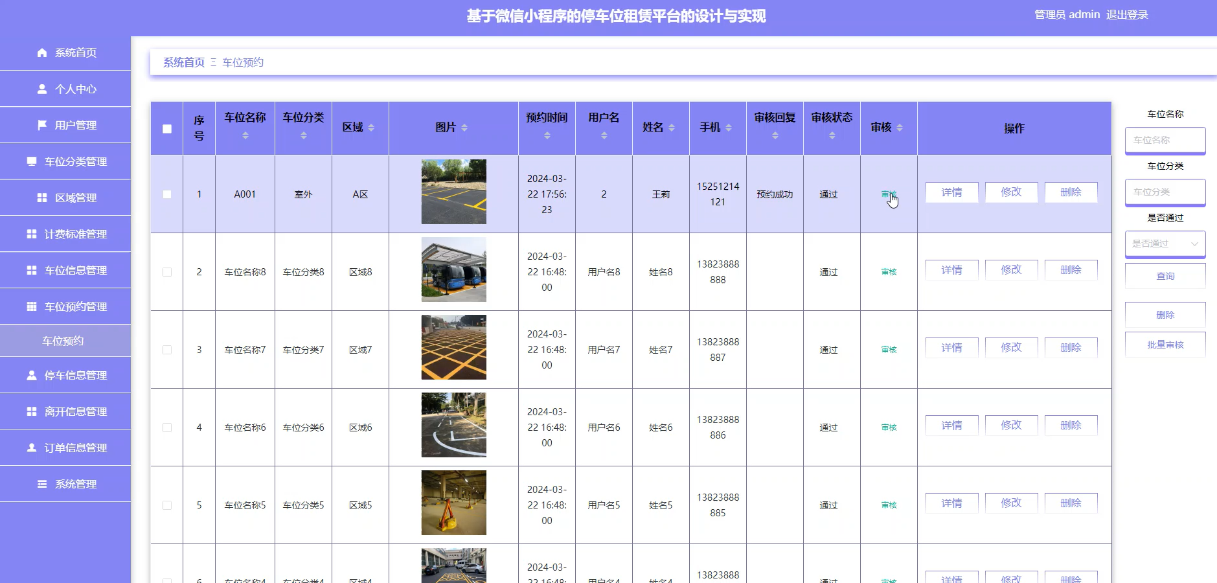Sort by 用户名 column arrows

pyautogui.click(x=604, y=135)
